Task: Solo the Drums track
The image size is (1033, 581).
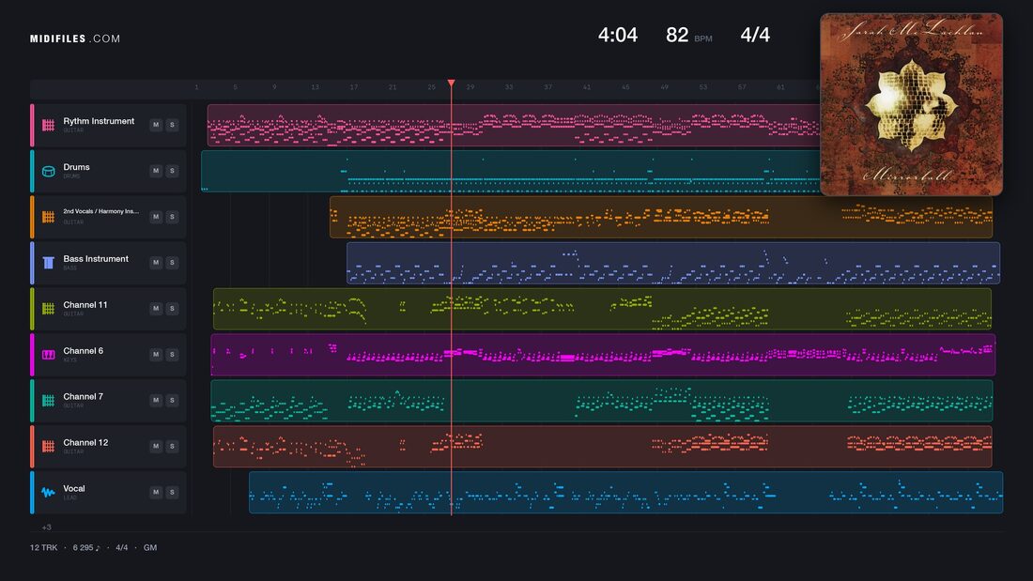Action: (x=172, y=171)
